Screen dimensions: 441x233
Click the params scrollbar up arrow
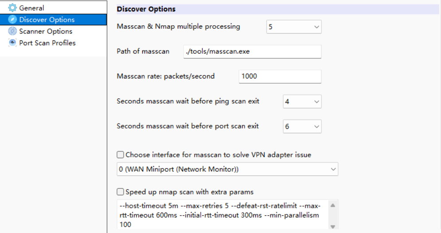pyautogui.click(x=333, y=206)
